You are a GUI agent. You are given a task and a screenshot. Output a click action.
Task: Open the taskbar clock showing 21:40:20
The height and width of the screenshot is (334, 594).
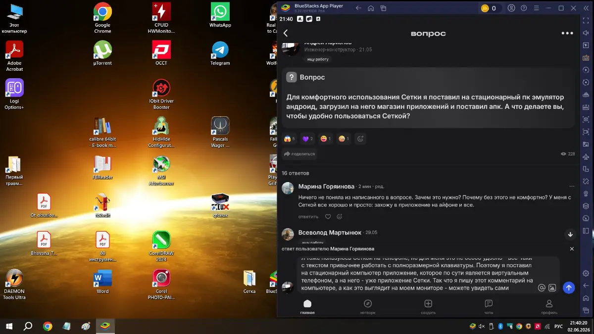pyautogui.click(x=578, y=326)
